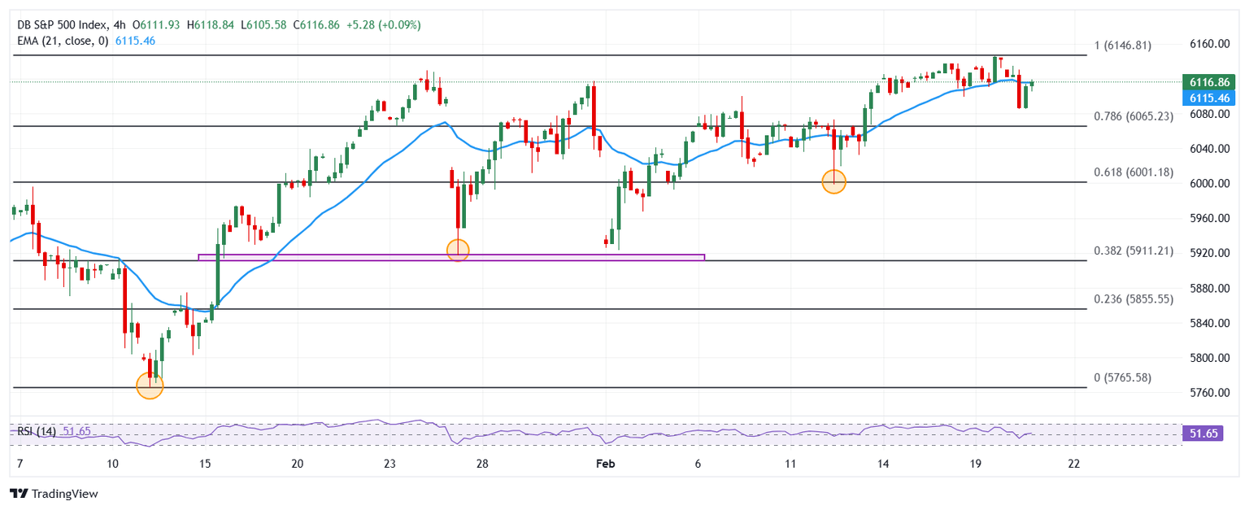The height and width of the screenshot is (510, 1249).
Task: Click the 6160.00 price axis label
Action: [x=1207, y=44]
